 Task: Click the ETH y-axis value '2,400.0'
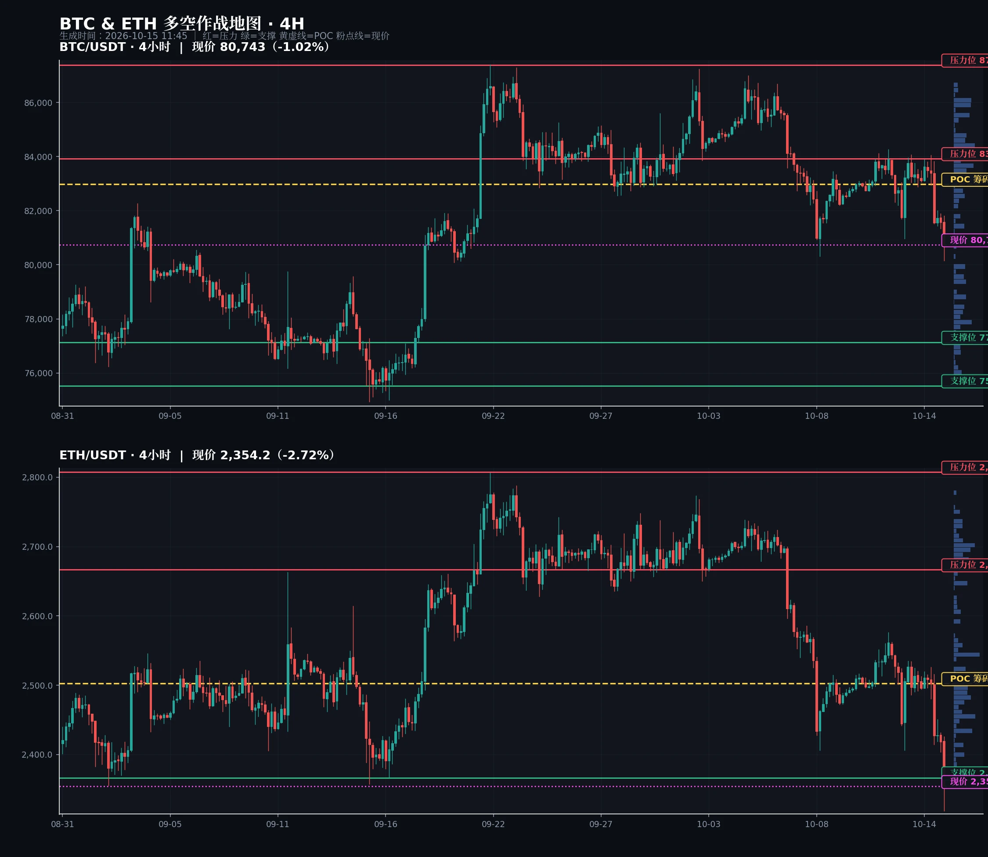tap(37, 755)
